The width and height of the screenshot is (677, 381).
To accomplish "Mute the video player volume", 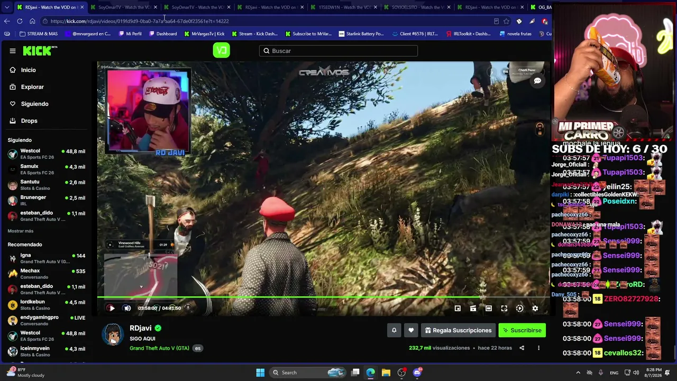I will click(x=127, y=308).
